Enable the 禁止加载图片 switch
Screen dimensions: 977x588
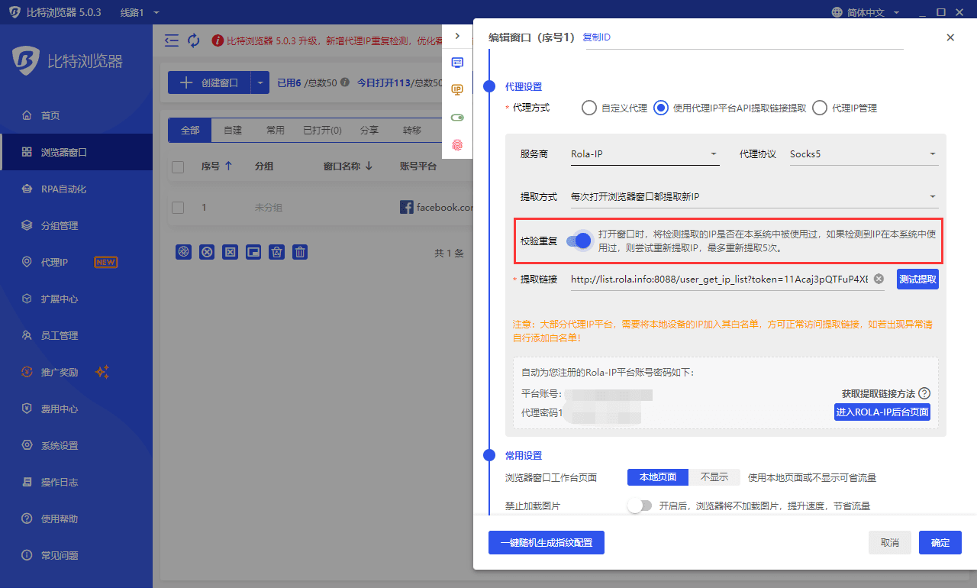(640, 506)
